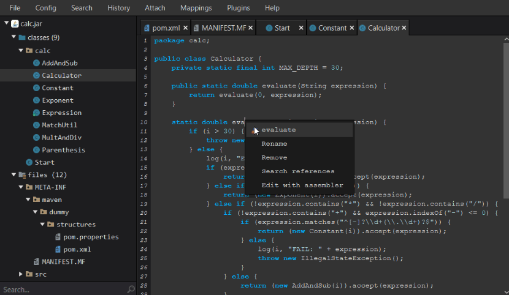The height and width of the screenshot is (295, 509).
Task: Click the search magnifier icon
Action: tap(130, 289)
